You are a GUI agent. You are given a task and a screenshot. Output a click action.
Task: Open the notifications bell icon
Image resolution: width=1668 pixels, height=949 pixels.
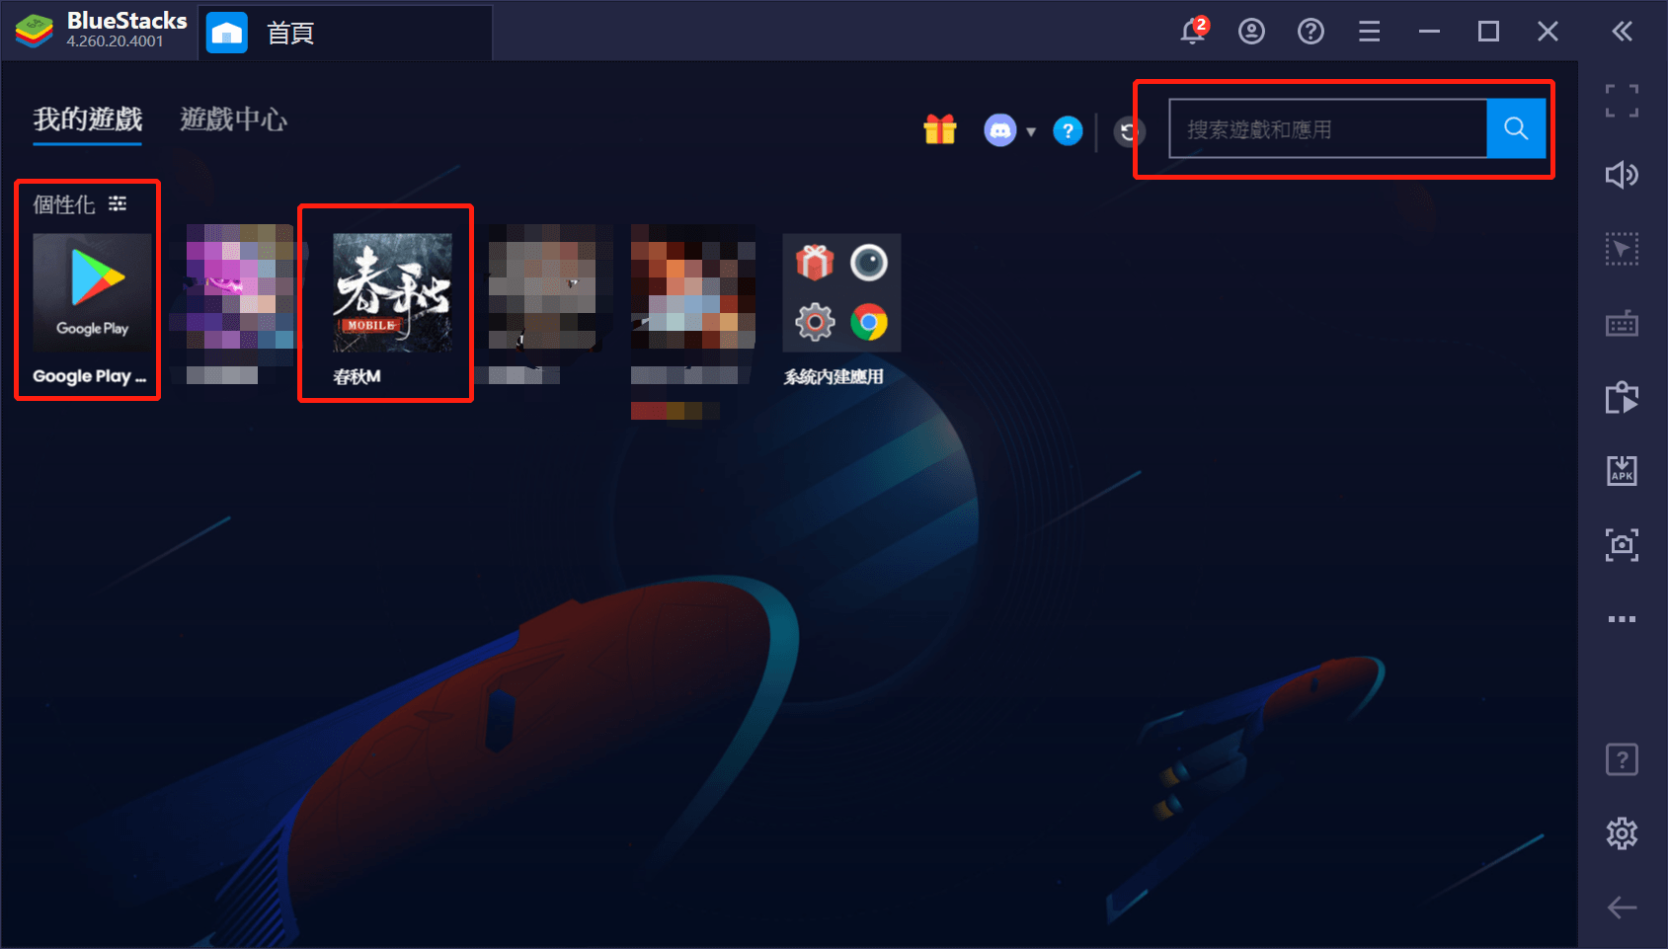point(1194,32)
